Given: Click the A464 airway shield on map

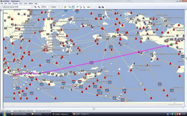Looking at the screenshot, I should pos(48,61).
